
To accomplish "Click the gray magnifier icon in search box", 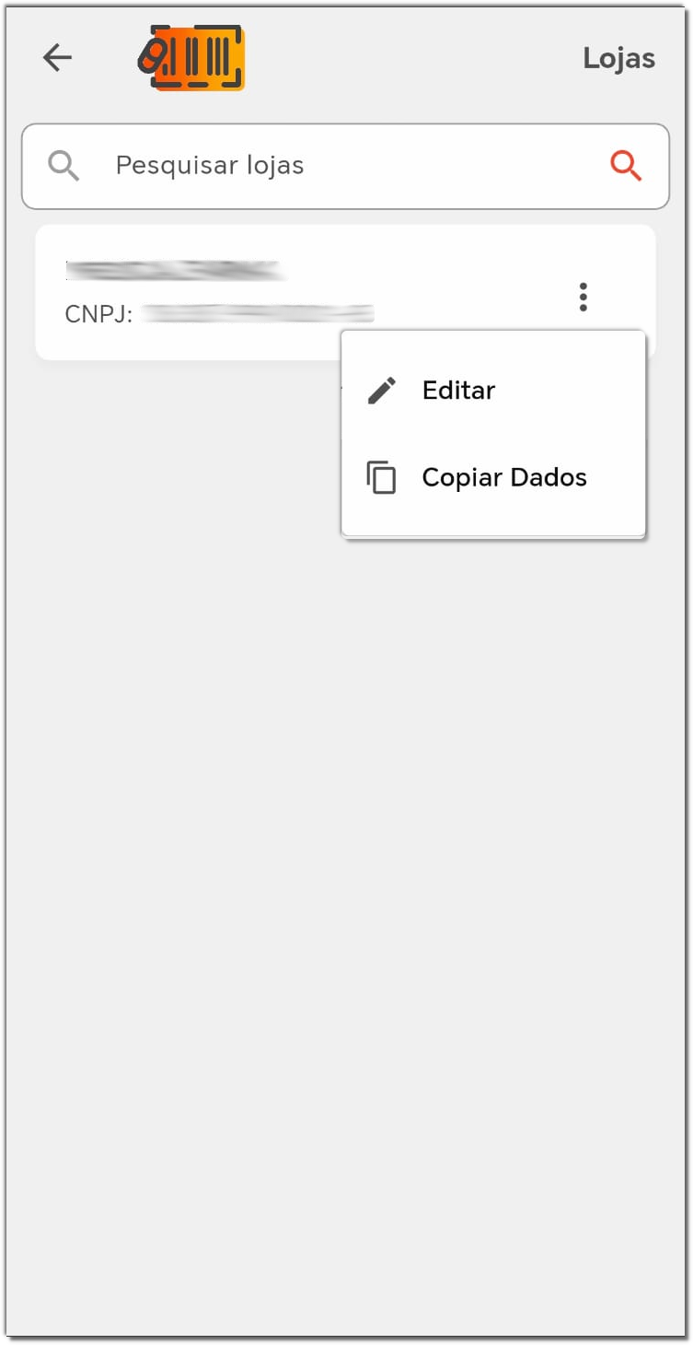I will [64, 166].
